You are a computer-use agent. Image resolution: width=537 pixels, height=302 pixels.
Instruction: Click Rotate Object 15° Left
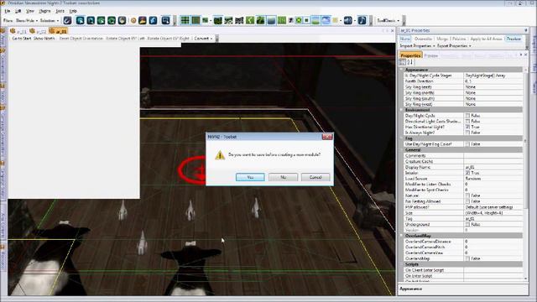click(x=125, y=39)
